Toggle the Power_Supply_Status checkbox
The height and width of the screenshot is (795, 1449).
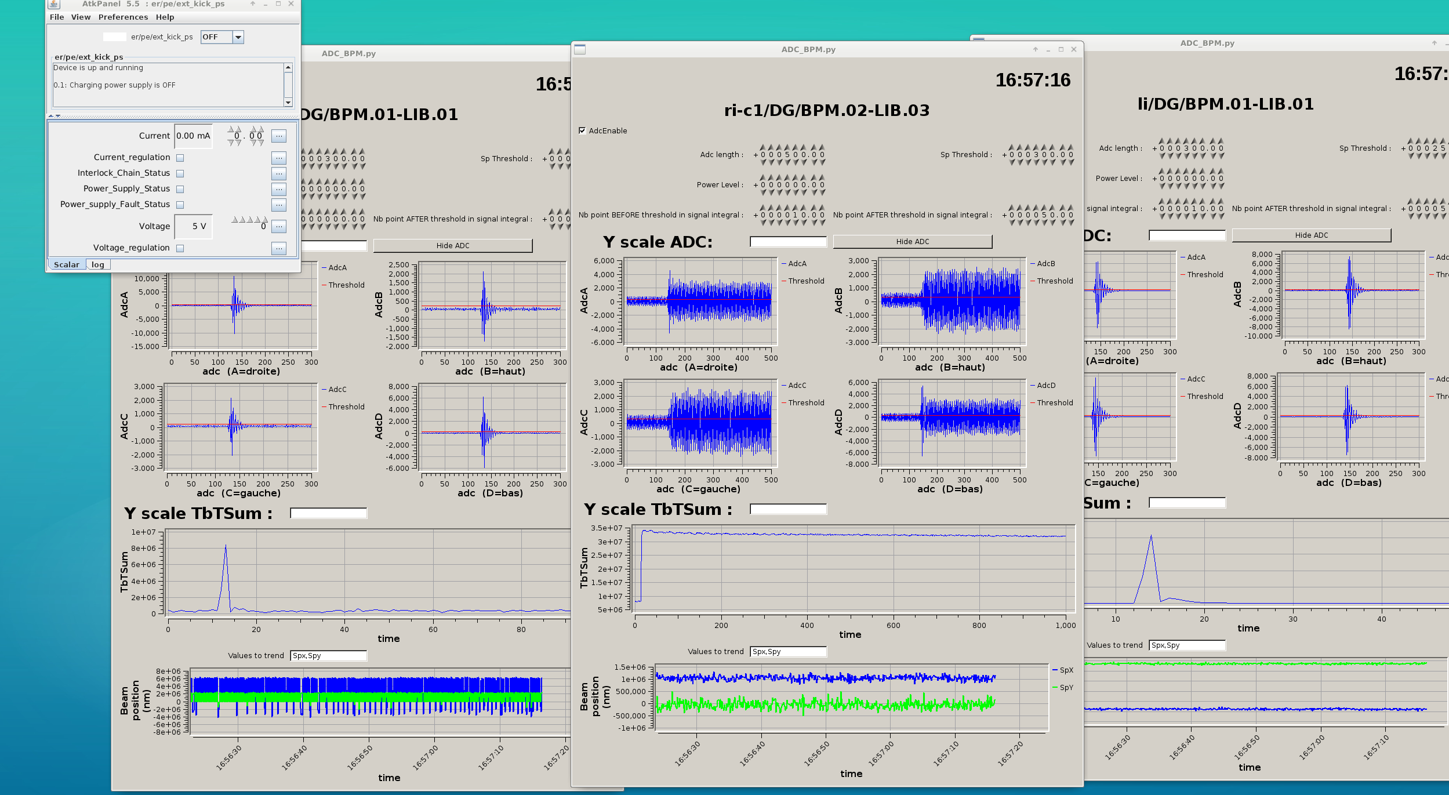pos(180,189)
